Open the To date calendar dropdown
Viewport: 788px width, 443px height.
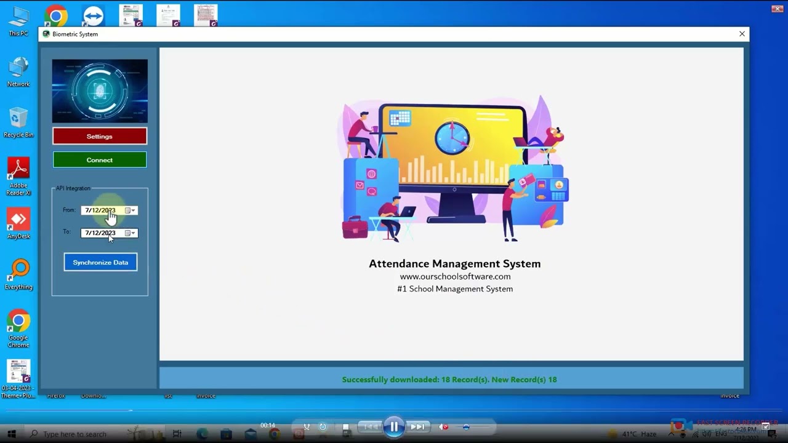pyautogui.click(x=131, y=233)
